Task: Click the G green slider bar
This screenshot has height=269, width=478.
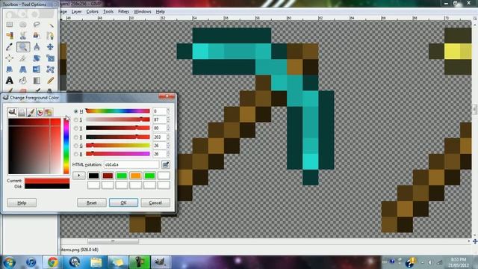Action: click(x=118, y=146)
